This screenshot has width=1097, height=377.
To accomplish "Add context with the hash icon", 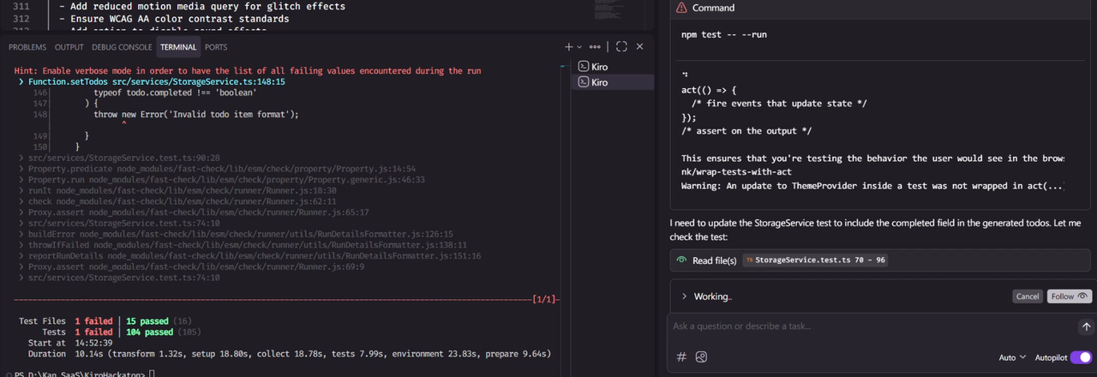I will point(682,356).
